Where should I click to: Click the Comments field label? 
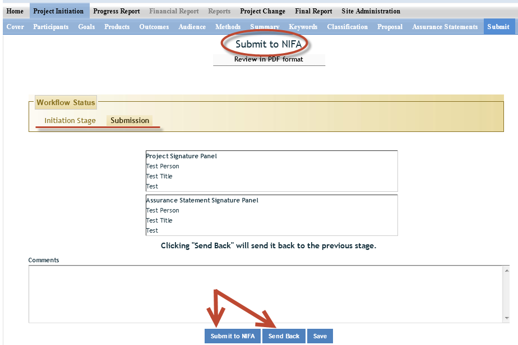(x=44, y=260)
